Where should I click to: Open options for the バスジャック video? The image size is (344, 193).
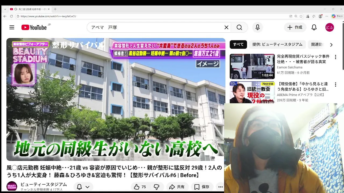(335, 57)
